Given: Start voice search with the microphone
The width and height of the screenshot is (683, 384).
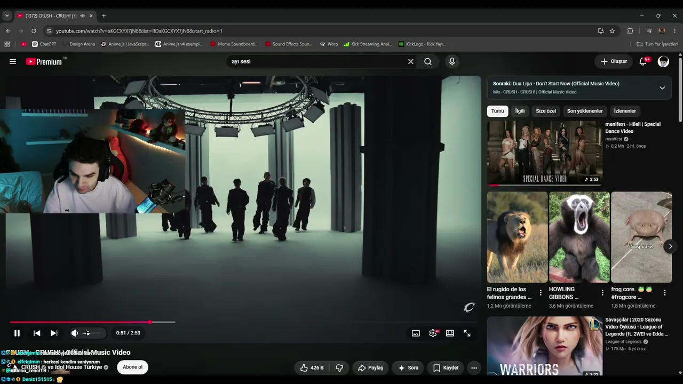Looking at the screenshot, I should 452,61.
